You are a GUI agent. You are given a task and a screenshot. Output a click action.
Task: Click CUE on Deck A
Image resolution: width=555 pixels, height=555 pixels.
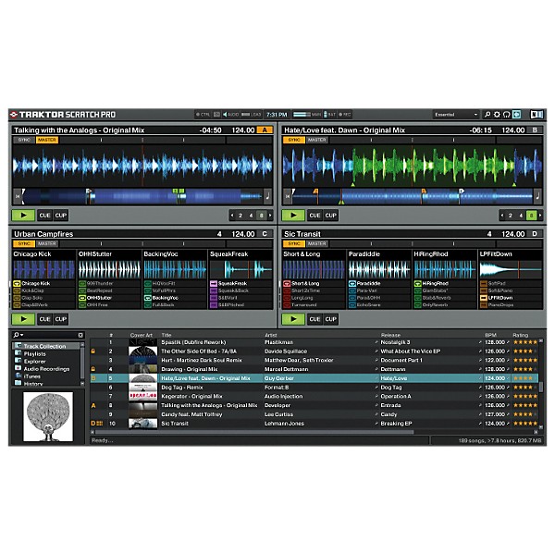click(x=45, y=216)
